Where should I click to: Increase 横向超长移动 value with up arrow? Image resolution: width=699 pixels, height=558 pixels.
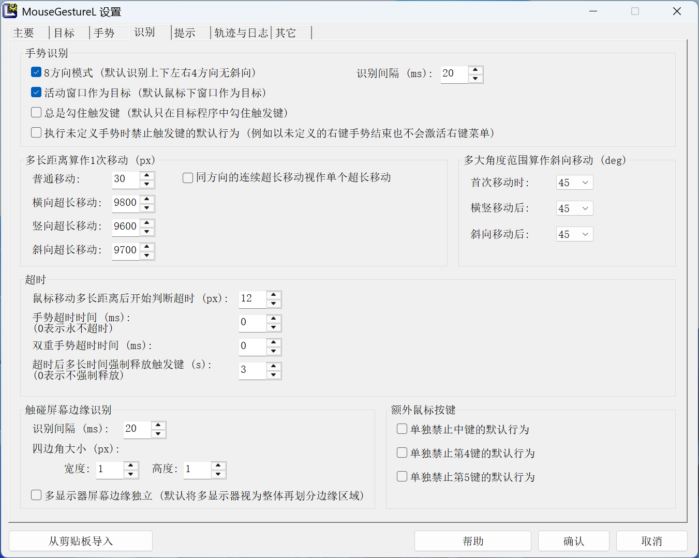pos(147,199)
